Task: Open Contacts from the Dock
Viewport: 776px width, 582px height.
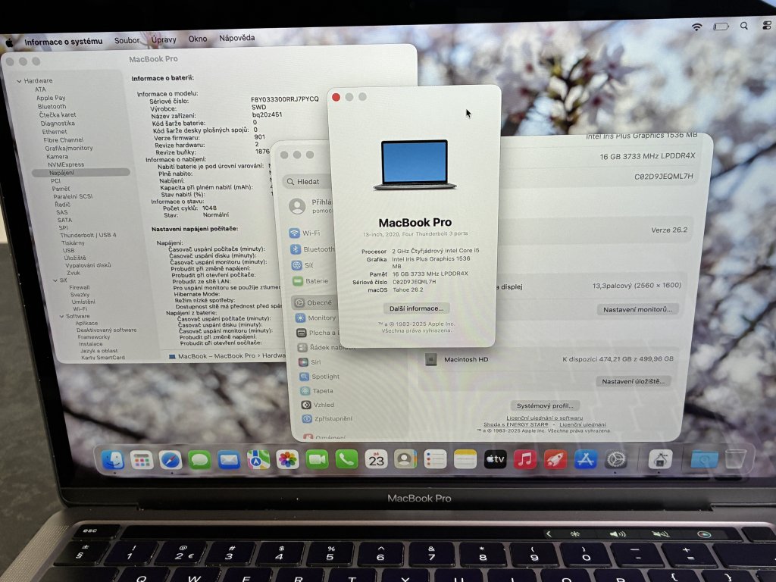Action: point(405,459)
